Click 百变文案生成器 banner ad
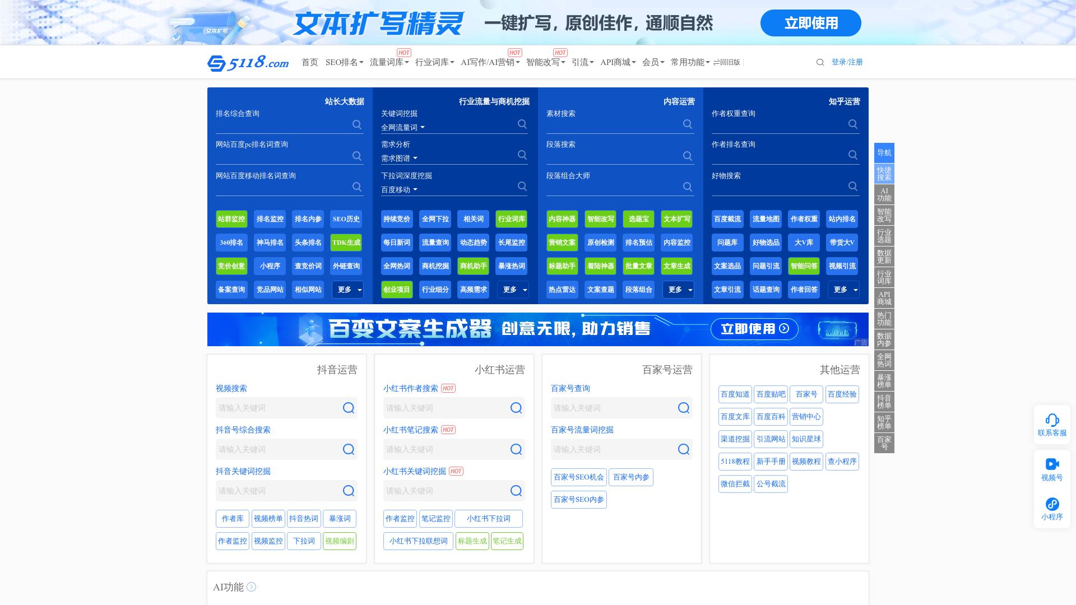 coord(538,329)
